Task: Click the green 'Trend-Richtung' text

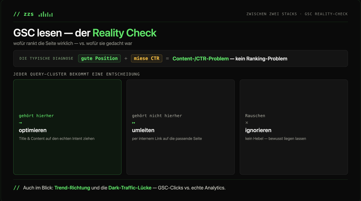Action: (x=72, y=188)
